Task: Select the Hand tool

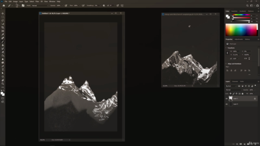Action: pyautogui.click(x=3, y=80)
